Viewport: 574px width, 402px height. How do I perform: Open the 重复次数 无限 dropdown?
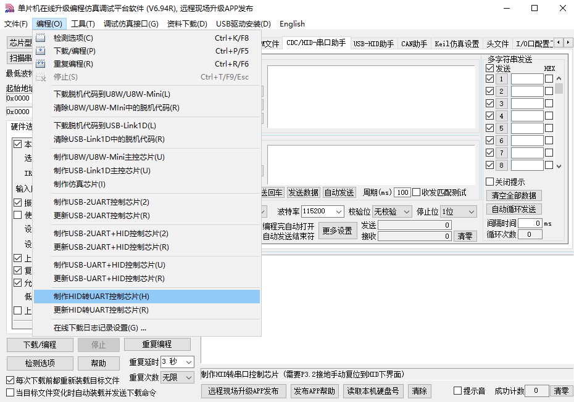click(189, 377)
